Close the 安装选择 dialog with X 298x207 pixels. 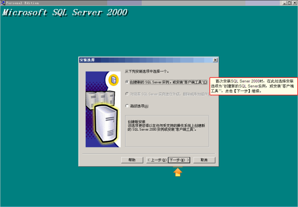coord(215,60)
